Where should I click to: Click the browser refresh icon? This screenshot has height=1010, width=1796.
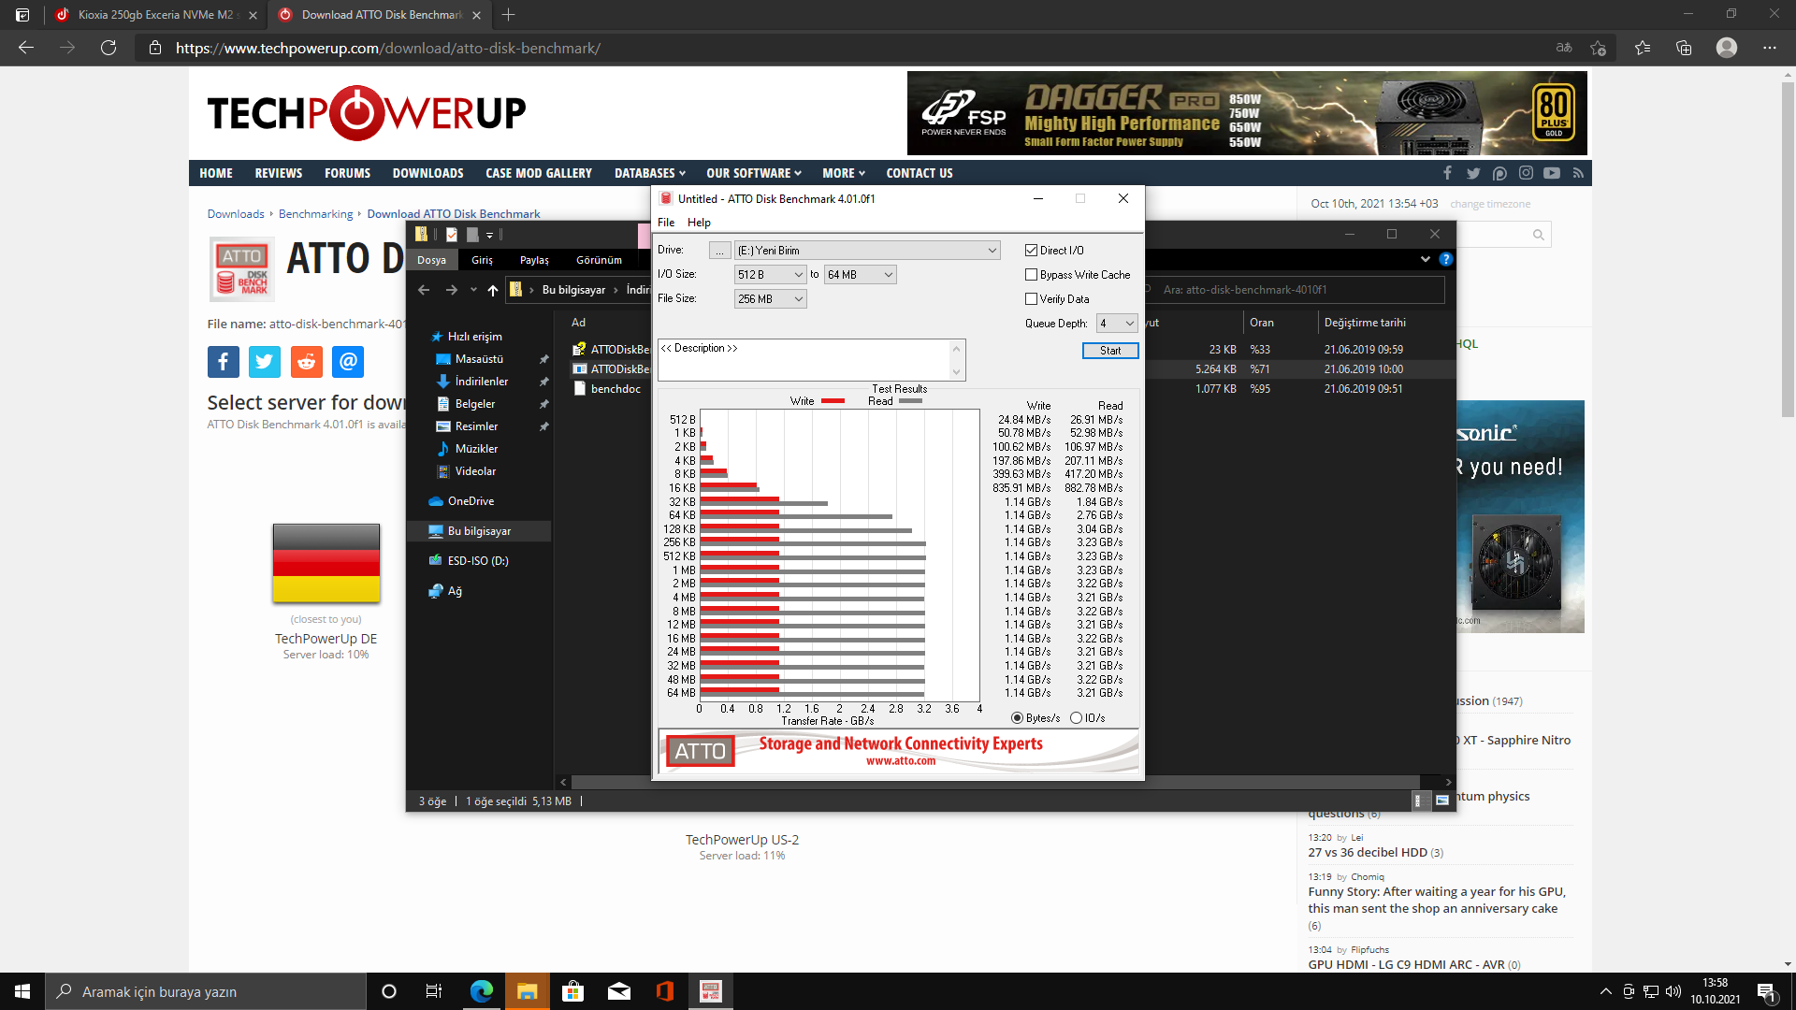click(109, 48)
